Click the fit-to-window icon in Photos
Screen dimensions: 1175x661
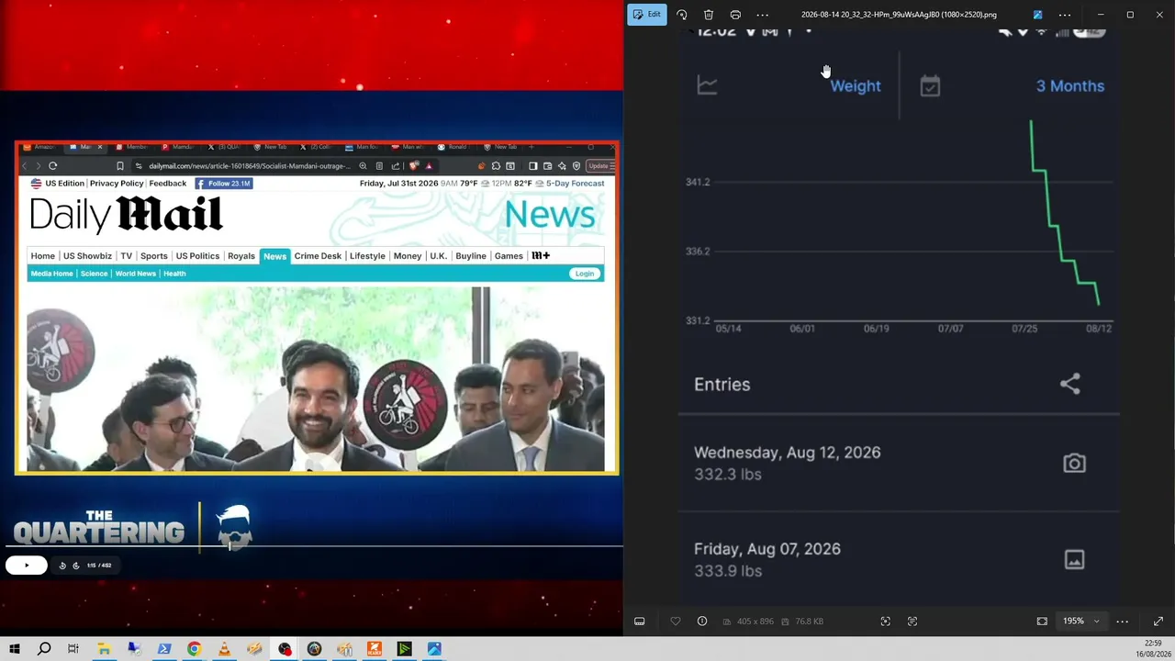tap(1042, 622)
